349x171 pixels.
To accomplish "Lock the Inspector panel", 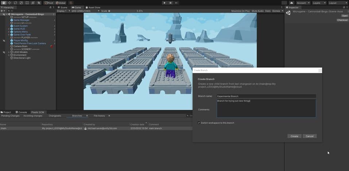I will pos(343,7).
